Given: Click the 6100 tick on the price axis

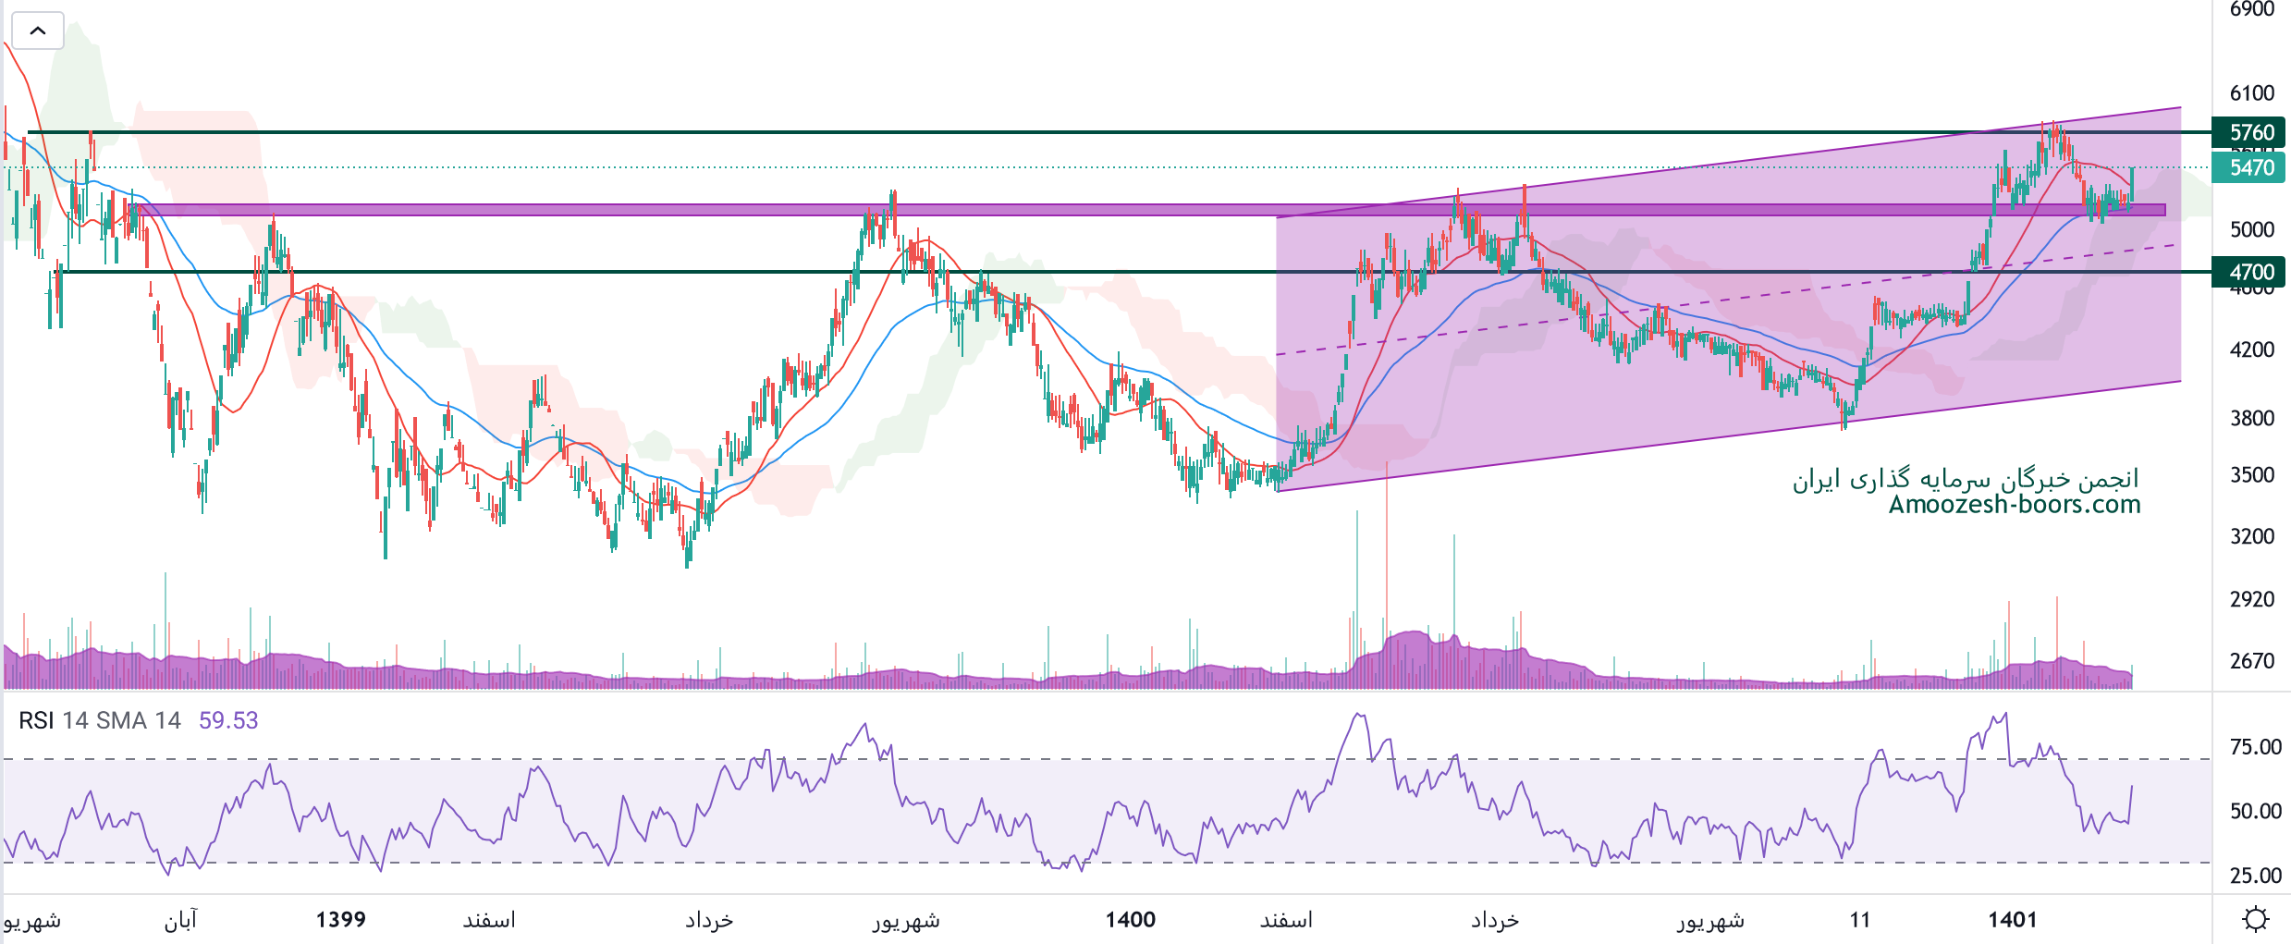Looking at the screenshot, I should point(2251,93).
